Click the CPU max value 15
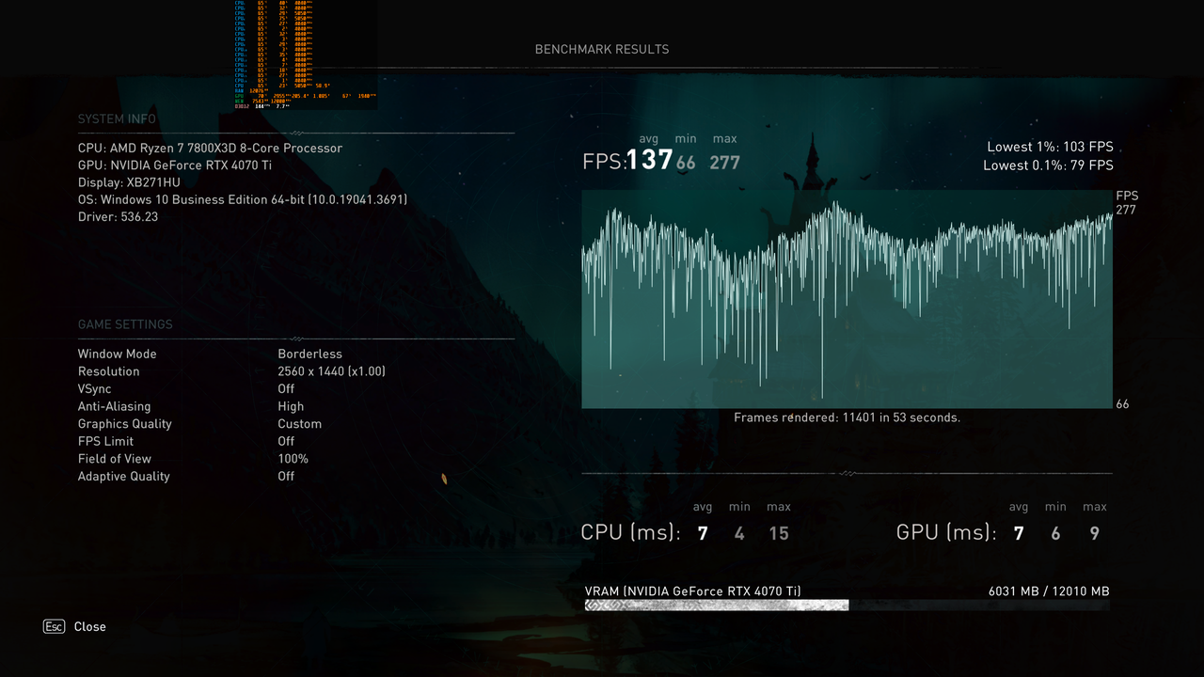Viewport: 1204px width, 677px height. point(778,533)
